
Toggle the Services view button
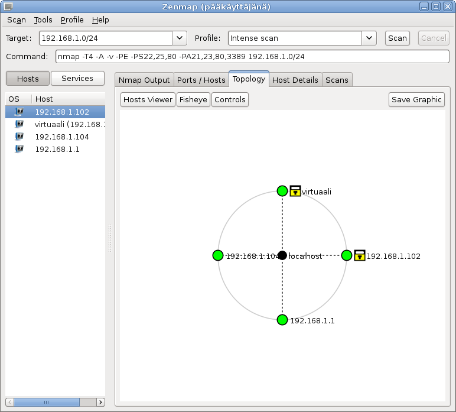(x=77, y=78)
